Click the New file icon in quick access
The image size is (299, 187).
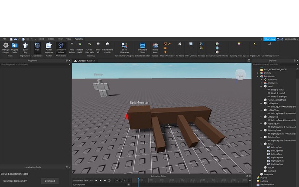(x=11, y=39)
